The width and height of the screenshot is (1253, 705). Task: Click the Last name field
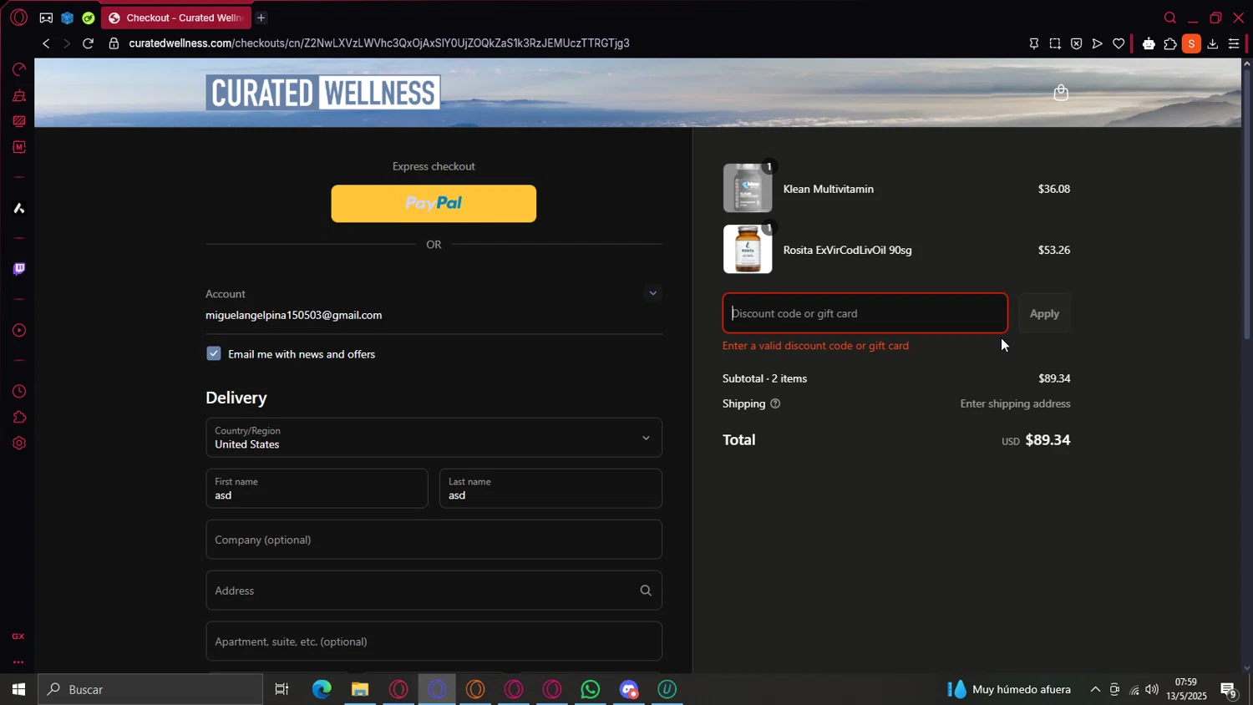(x=550, y=489)
